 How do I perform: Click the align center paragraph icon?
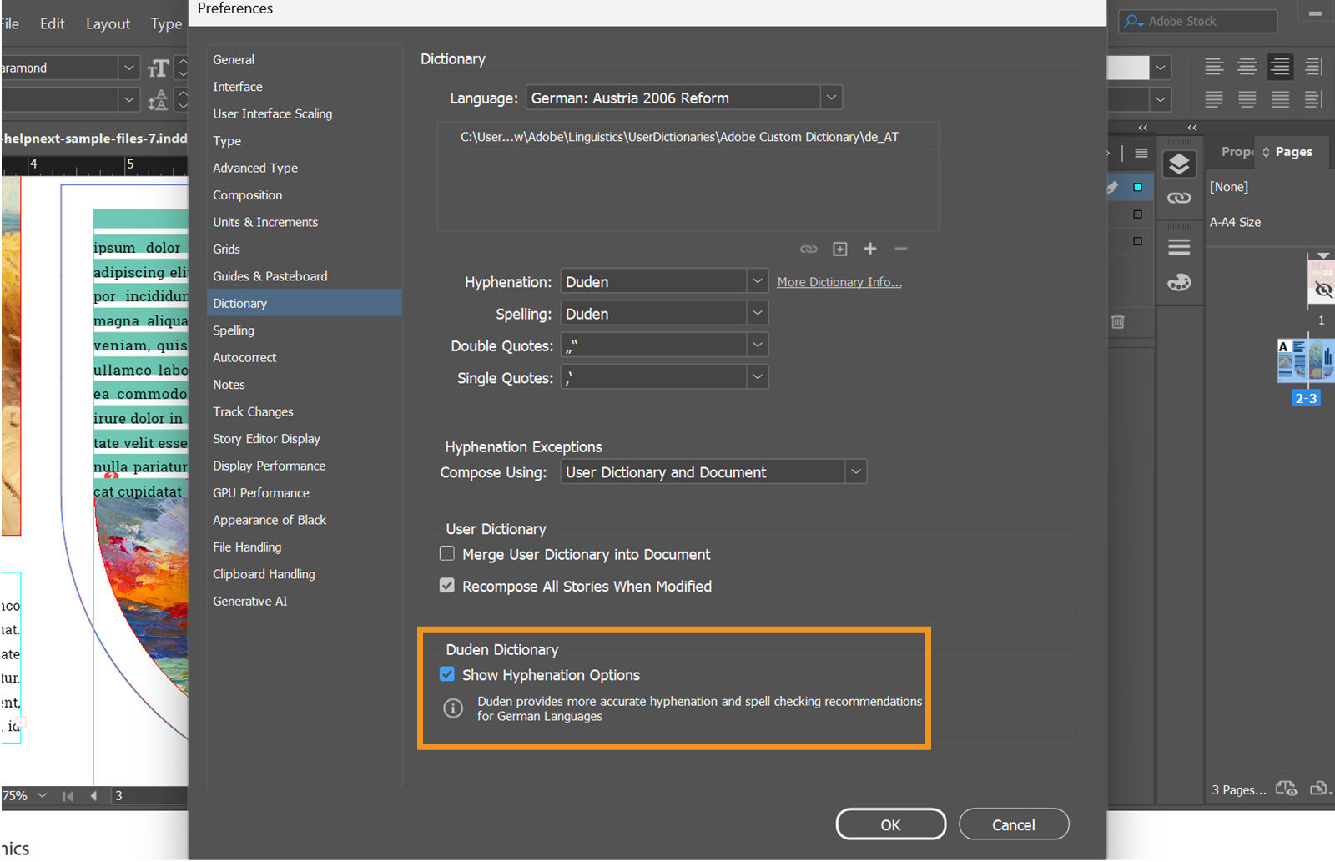(1247, 67)
